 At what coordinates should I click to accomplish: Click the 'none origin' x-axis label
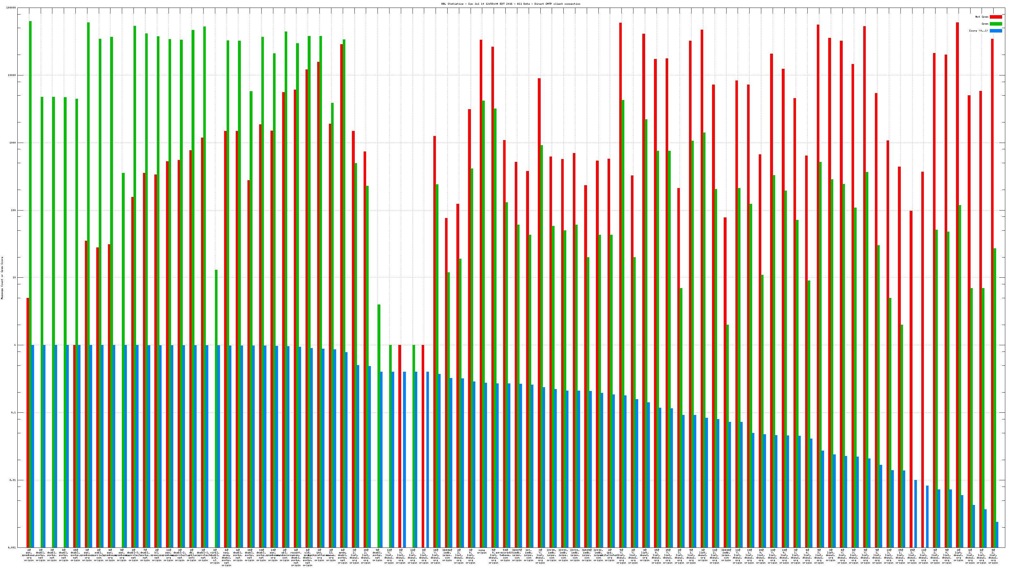point(481,552)
